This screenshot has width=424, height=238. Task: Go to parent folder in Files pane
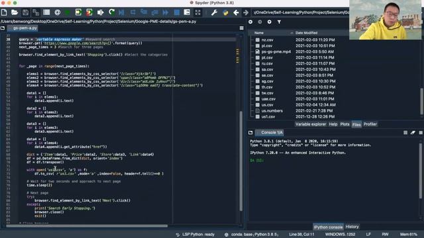pos(270,22)
